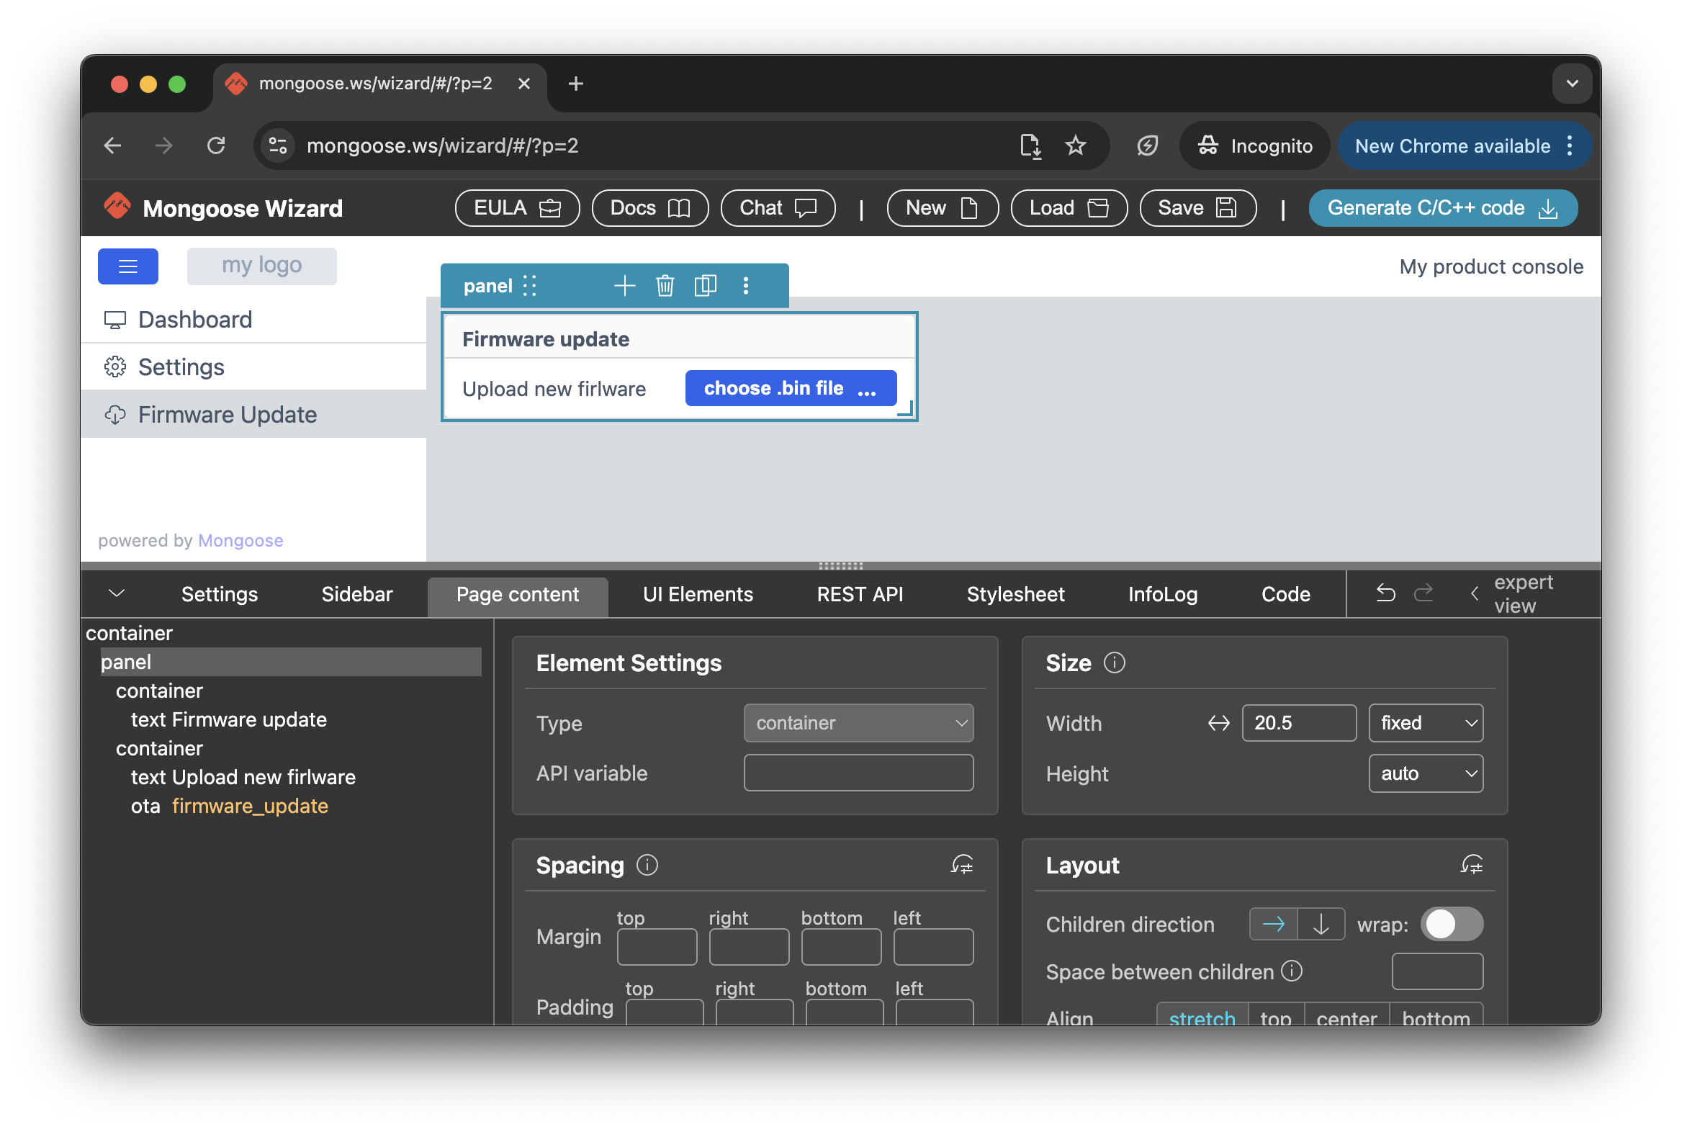The height and width of the screenshot is (1132, 1682).
Task: Click Spacing reset-style icon
Action: click(x=961, y=865)
